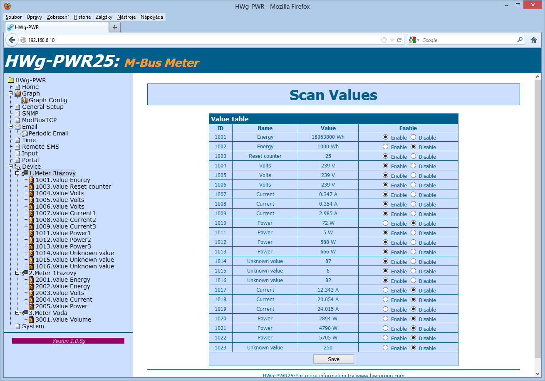Collapse the Graph tree node
The width and height of the screenshot is (545, 381).
[10, 93]
